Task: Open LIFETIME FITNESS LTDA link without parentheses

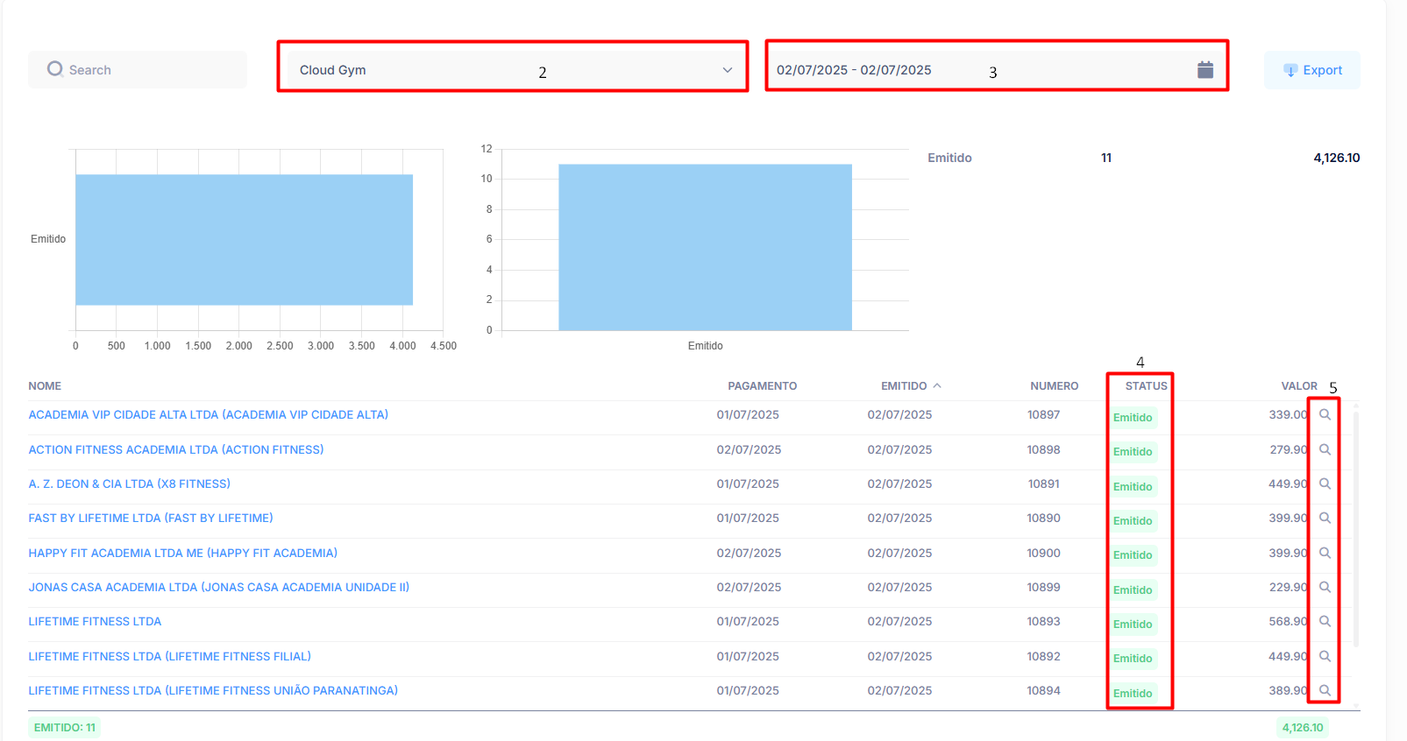Action: tap(95, 622)
